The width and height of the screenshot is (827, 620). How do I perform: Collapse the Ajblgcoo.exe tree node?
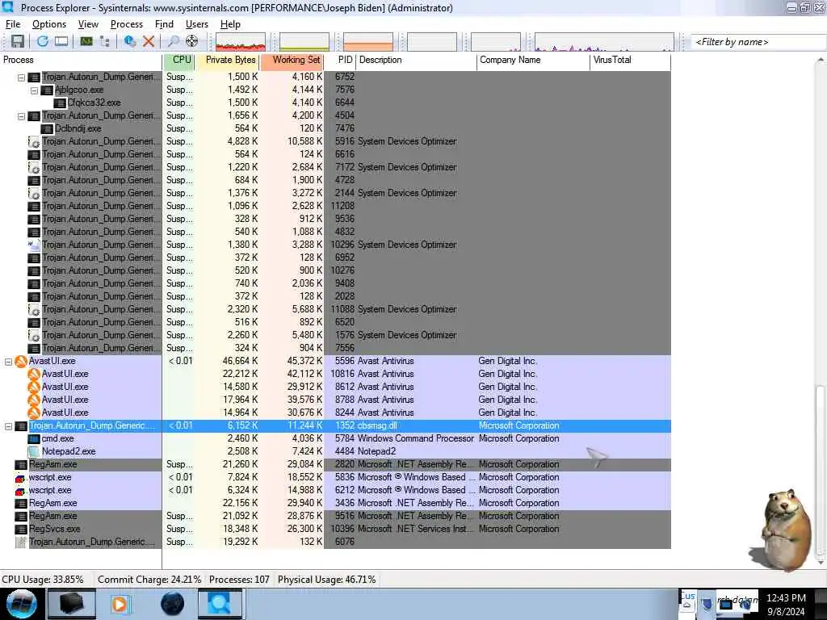point(34,90)
